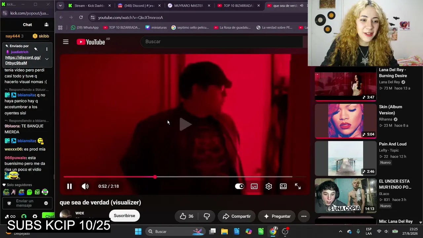Image resolution: width=423 pixels, height=238 pixels.
Task: Open the Chrome tab search dropdown
Action: (x=60, y=6)
